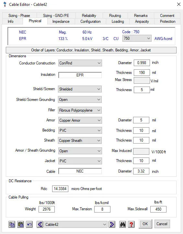Click the Max Stress field
Screen dimensions: 183x234
point(142,80)
